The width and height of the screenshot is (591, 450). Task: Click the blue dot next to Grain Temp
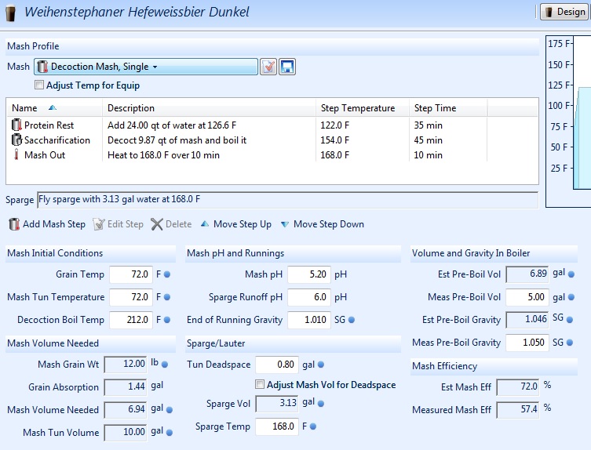[x=167, y=274]
